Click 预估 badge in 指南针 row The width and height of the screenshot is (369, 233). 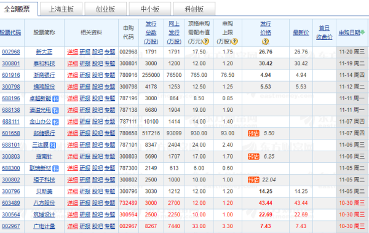253,157
